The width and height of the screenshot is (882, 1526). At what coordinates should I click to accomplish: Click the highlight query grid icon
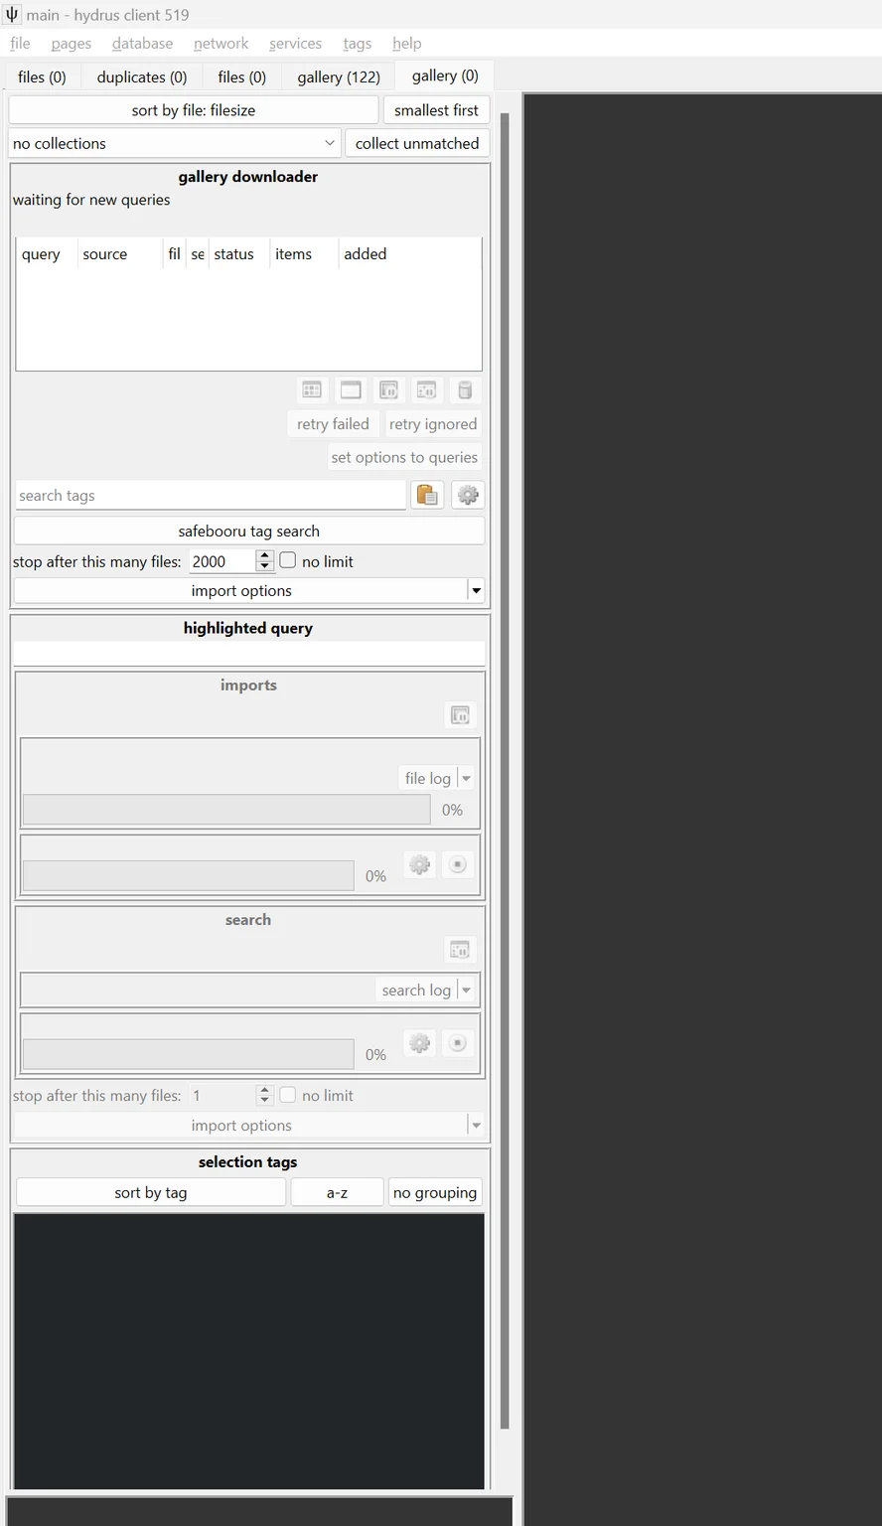tap(312, 389)
